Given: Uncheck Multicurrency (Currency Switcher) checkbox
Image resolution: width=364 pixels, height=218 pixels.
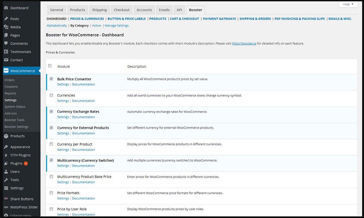Looking at the screenshot, I should (51, 160).
